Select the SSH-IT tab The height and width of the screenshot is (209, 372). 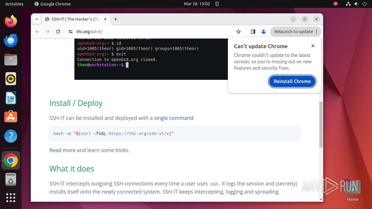point(76,19)
